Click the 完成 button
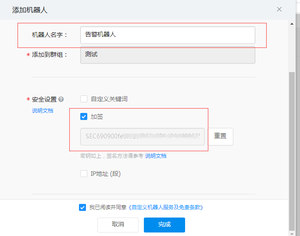The height and width of the screenshot is (236, 300). (x=164, y=225)
